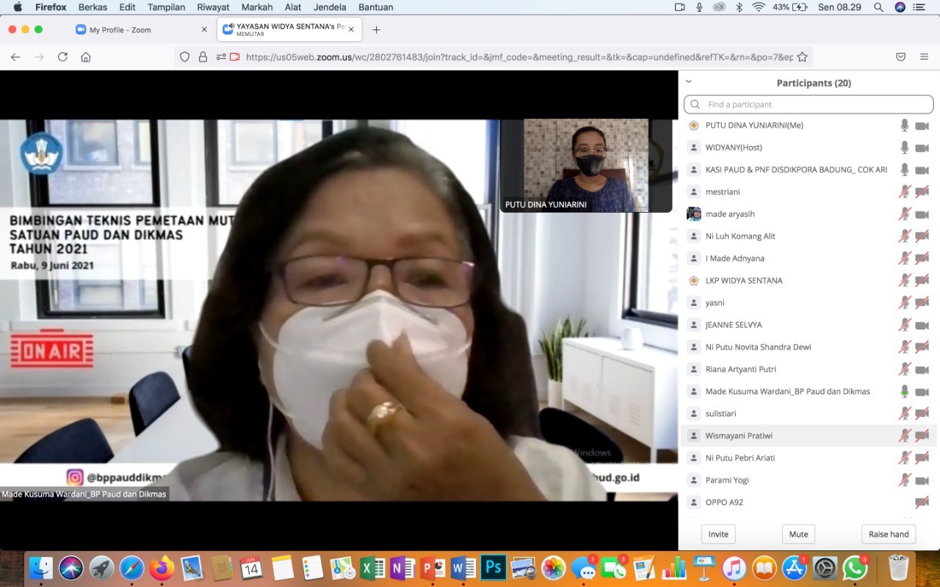Screen dimensions: 940x587
Task: Launch Photoshop from the dock
Action: point(493,568)
